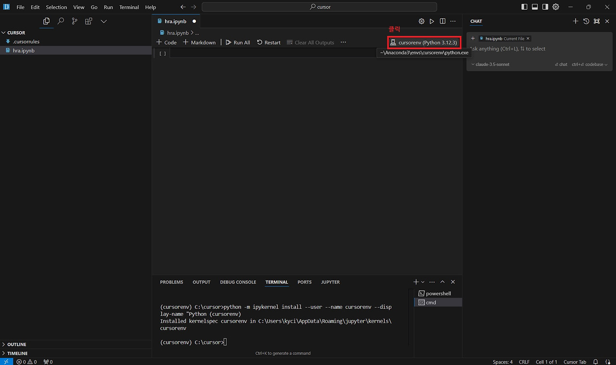The width and height of the screenshot is (616, 365).
Task: Open the File menu
Action: pyautogui.click(x=20, y=7)
